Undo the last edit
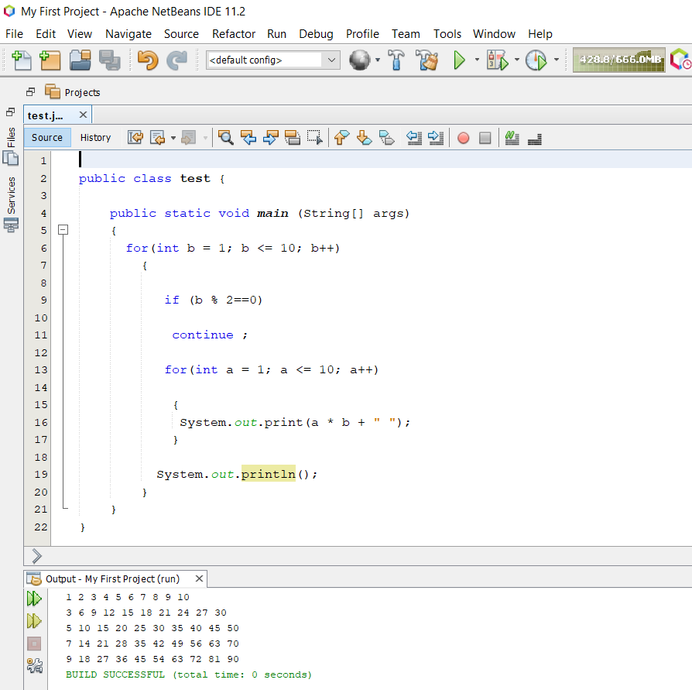Viewport: 692px width, 690px height. [147, 60]
